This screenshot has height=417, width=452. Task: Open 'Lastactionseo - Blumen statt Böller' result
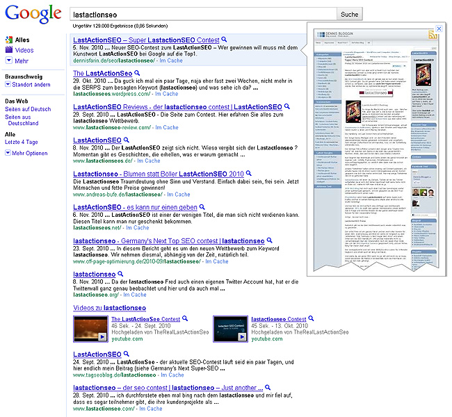point(159,174)
